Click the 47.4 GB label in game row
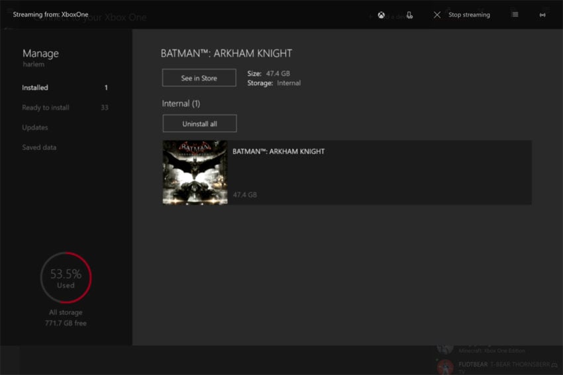This screenshot has height=375, width=563. 245,194
